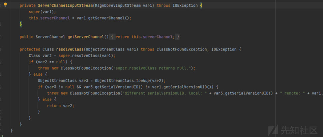Viewport: 323px width, 137px height.
Task: Expand folded brace before 'return this.serverChannel'
Action: click(112, 37)
